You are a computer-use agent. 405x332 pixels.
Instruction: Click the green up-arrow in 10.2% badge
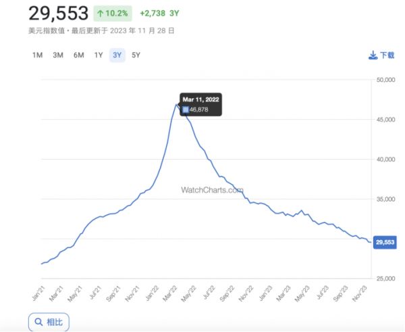click(x=101, y=13)
